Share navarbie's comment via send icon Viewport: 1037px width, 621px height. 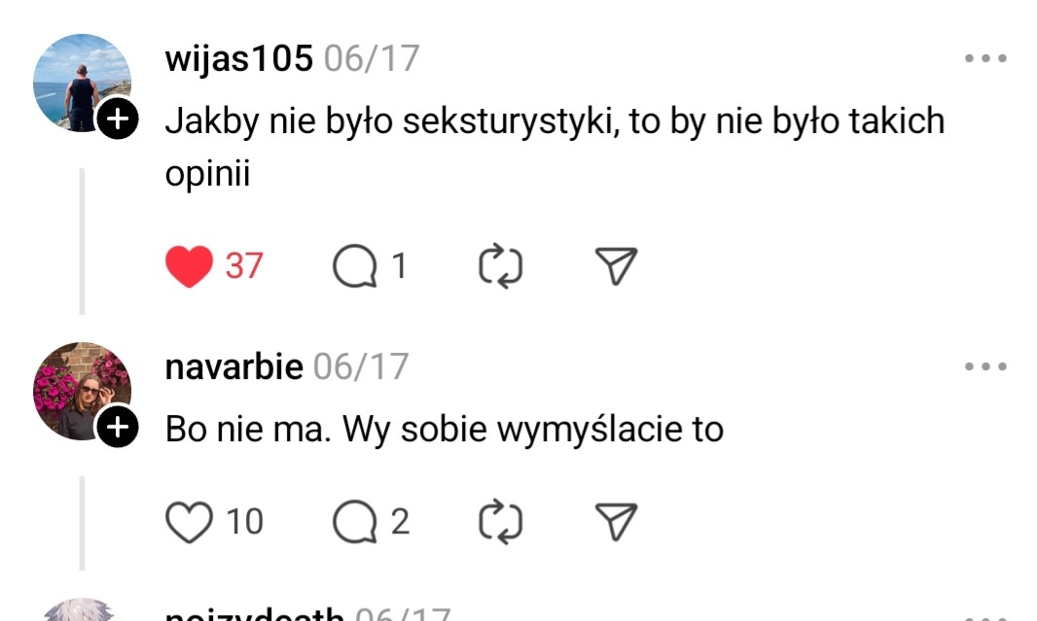click(615, 523)
